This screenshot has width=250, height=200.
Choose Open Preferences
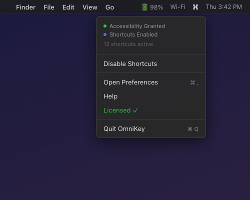151,82
